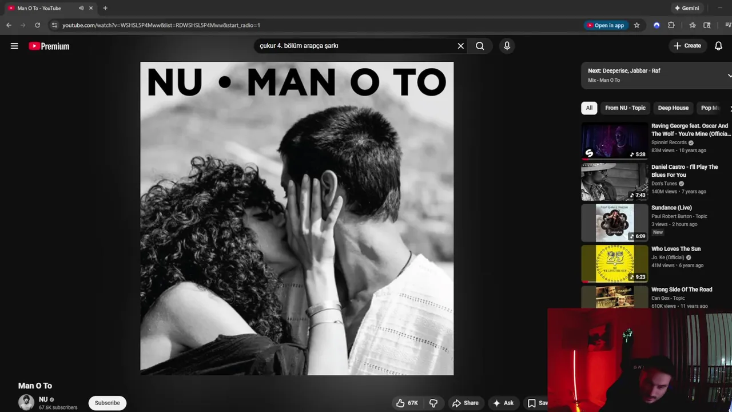Bookmark this tab with star icon
Screen dimensions: 732x412
636,25
